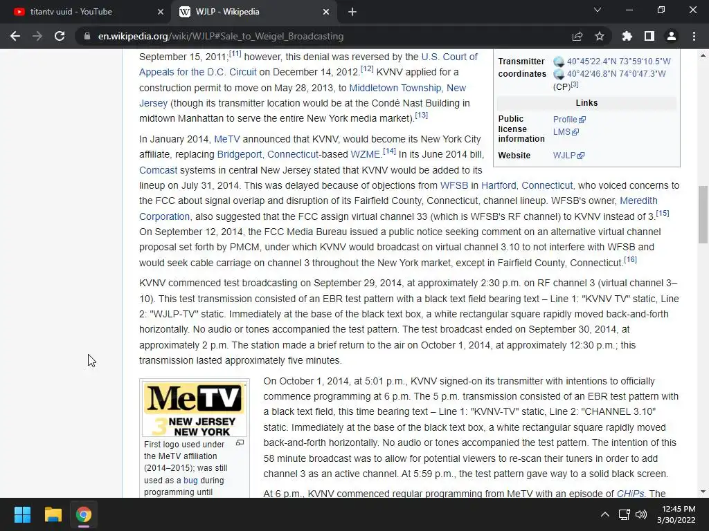Image resolution: width=709 pixels, height=531 pixels.
Task: Open the Windows Start menu
Action: 23,514
